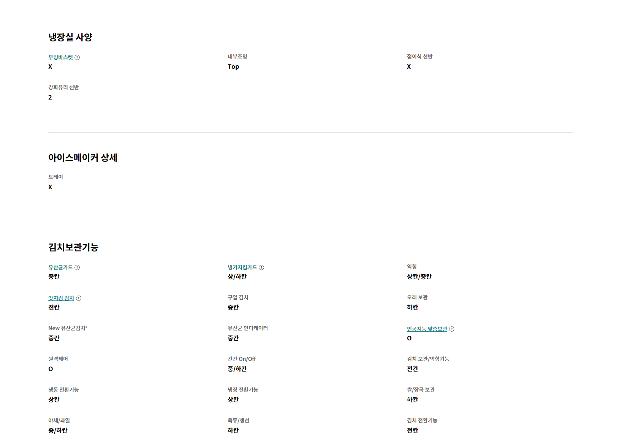620x438 pixels.
Task: Click the 냉장실 사양 section heading
Action: (x=70, y=37)
